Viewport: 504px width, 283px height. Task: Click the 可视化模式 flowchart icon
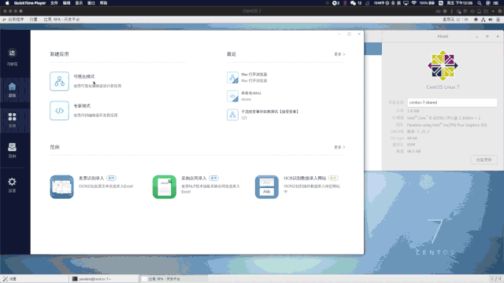pos(59,82)
